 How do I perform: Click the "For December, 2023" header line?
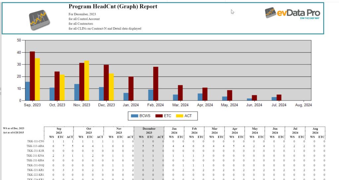[82, 14]
